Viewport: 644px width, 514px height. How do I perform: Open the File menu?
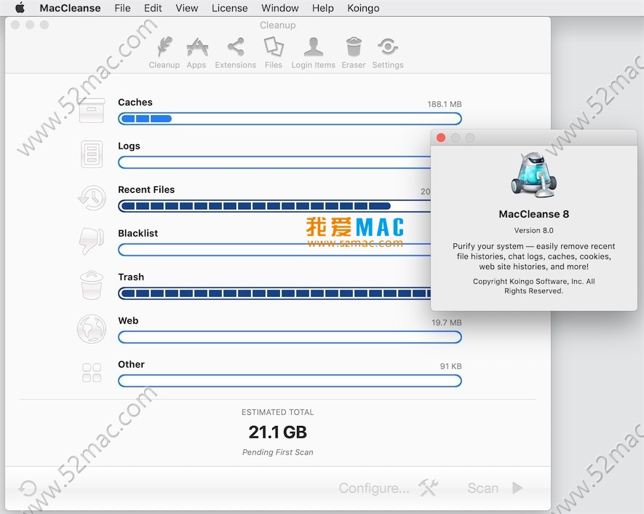point(122,8)
